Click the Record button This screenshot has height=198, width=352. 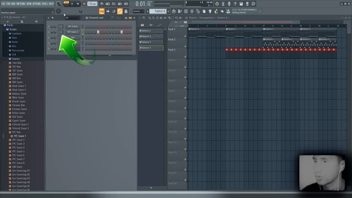(84, 4)
